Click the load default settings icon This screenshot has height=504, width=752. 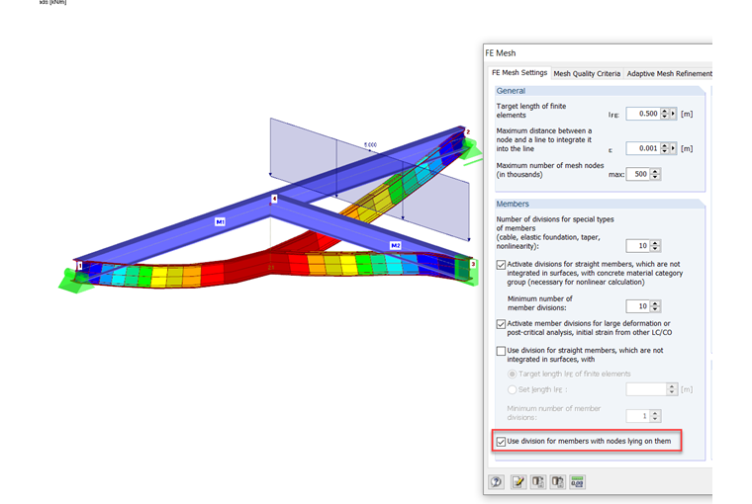(x=537, y=482)
